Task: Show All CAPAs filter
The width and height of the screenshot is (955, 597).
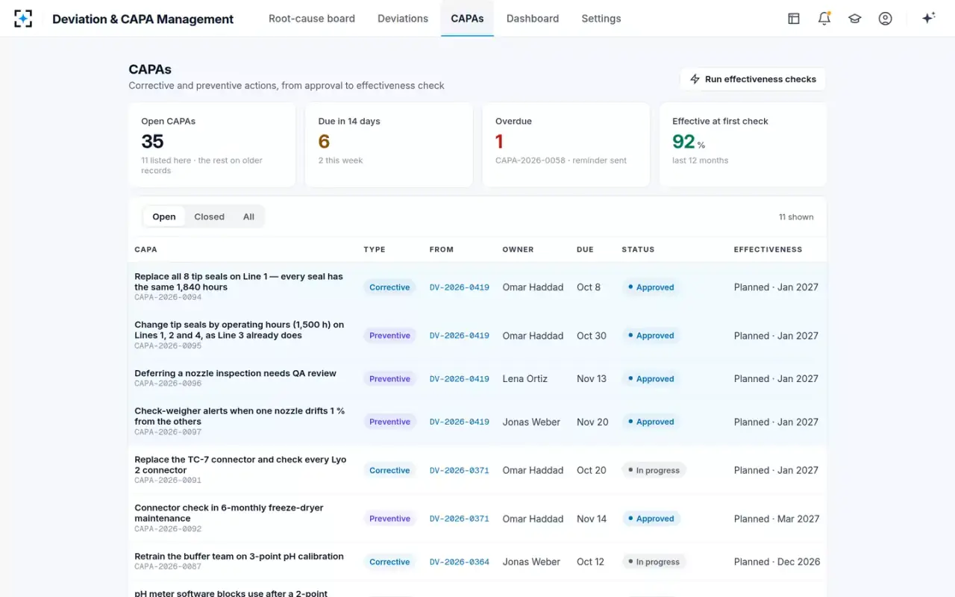Action: pos(248,216)
